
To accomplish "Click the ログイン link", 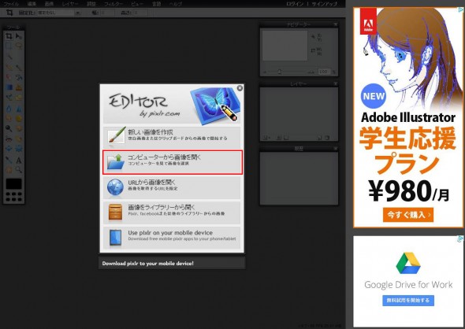I will click(296, 4).
